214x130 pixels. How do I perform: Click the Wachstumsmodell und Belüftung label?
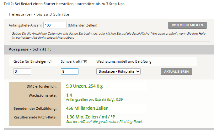[124, 61]
